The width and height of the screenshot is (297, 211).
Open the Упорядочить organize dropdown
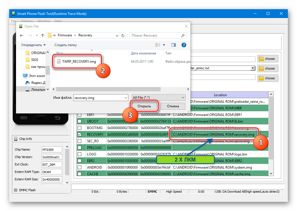point(33,45)
